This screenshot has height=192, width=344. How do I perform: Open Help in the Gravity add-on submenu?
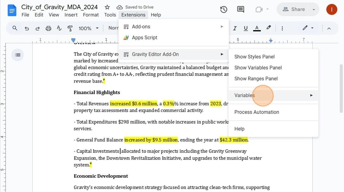tap(273, 129)
